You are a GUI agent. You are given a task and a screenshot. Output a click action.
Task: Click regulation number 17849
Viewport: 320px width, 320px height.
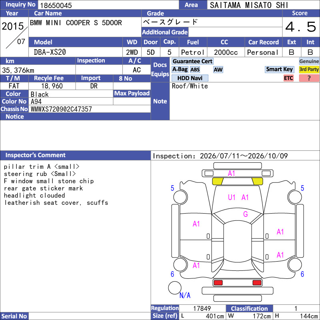point(202,308)
